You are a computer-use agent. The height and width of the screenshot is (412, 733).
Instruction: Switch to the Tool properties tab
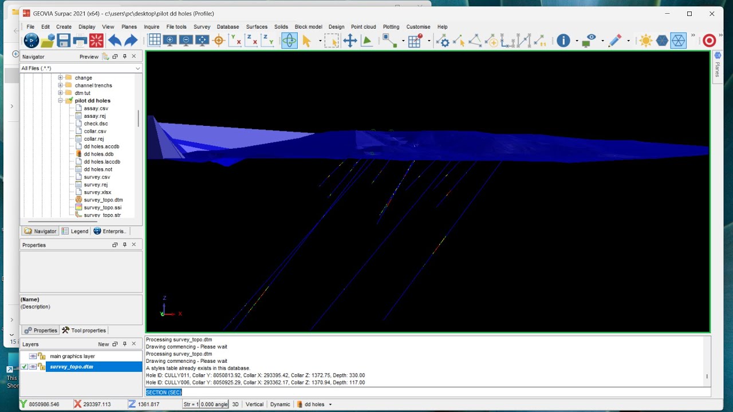(84, 330)
